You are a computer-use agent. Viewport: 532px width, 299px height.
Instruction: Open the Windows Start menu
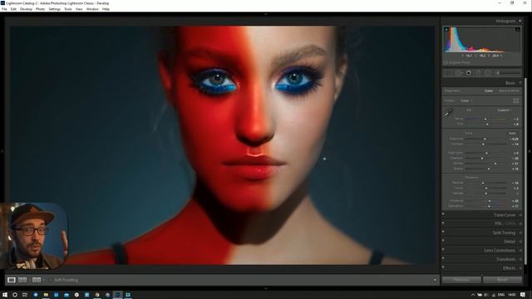[x=5, y=295]
